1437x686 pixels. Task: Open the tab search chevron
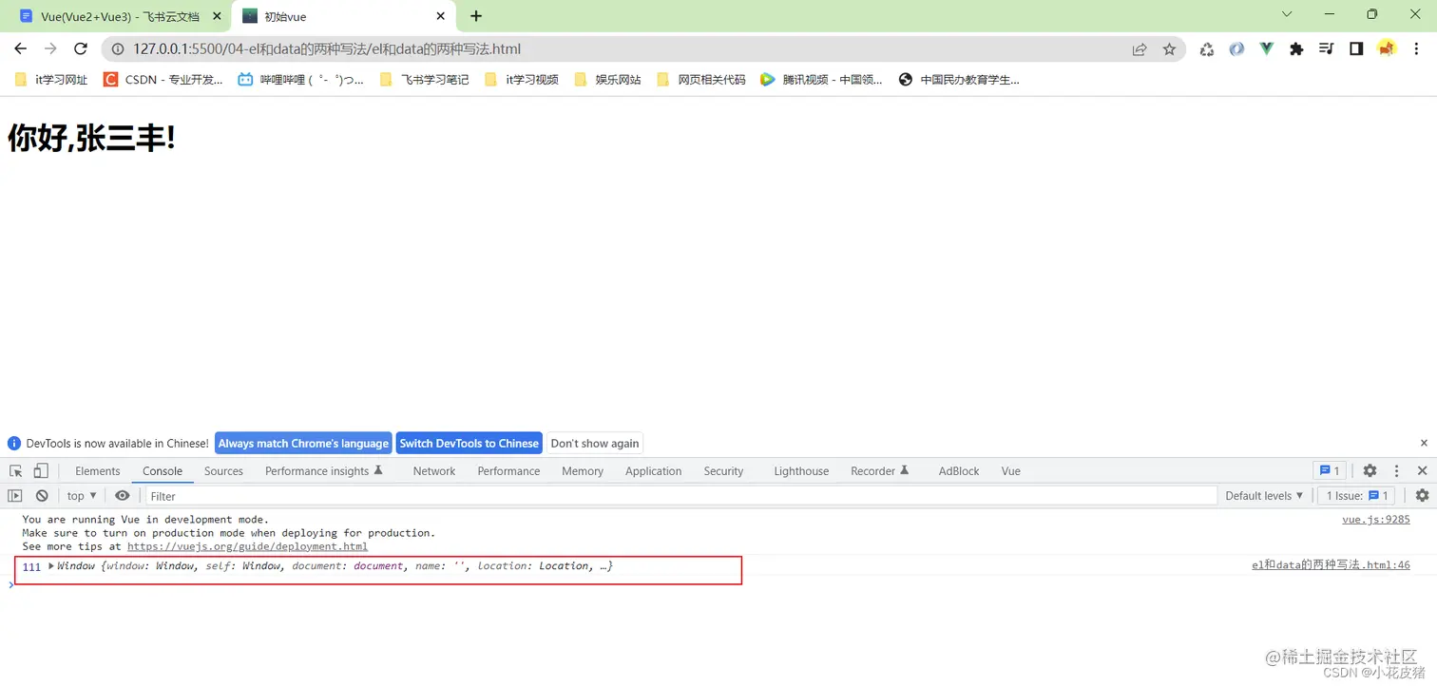point(1287,14)
